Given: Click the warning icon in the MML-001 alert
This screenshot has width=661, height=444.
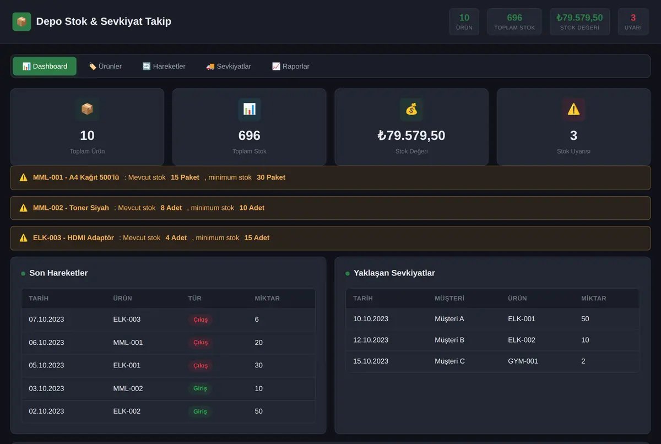Looking at the screenshot, I should 23,177.
